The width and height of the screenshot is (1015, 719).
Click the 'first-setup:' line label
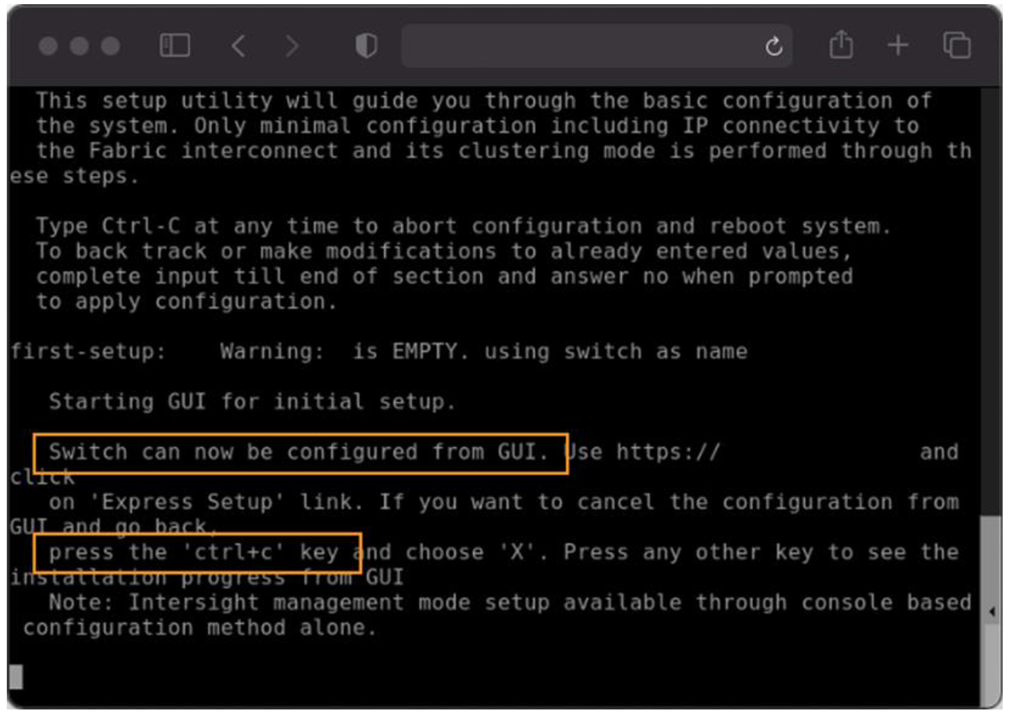click(x=88, y=352)
